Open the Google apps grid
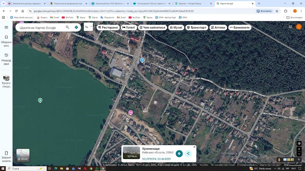This screenshot has height=171, width=305. [290, 27]
